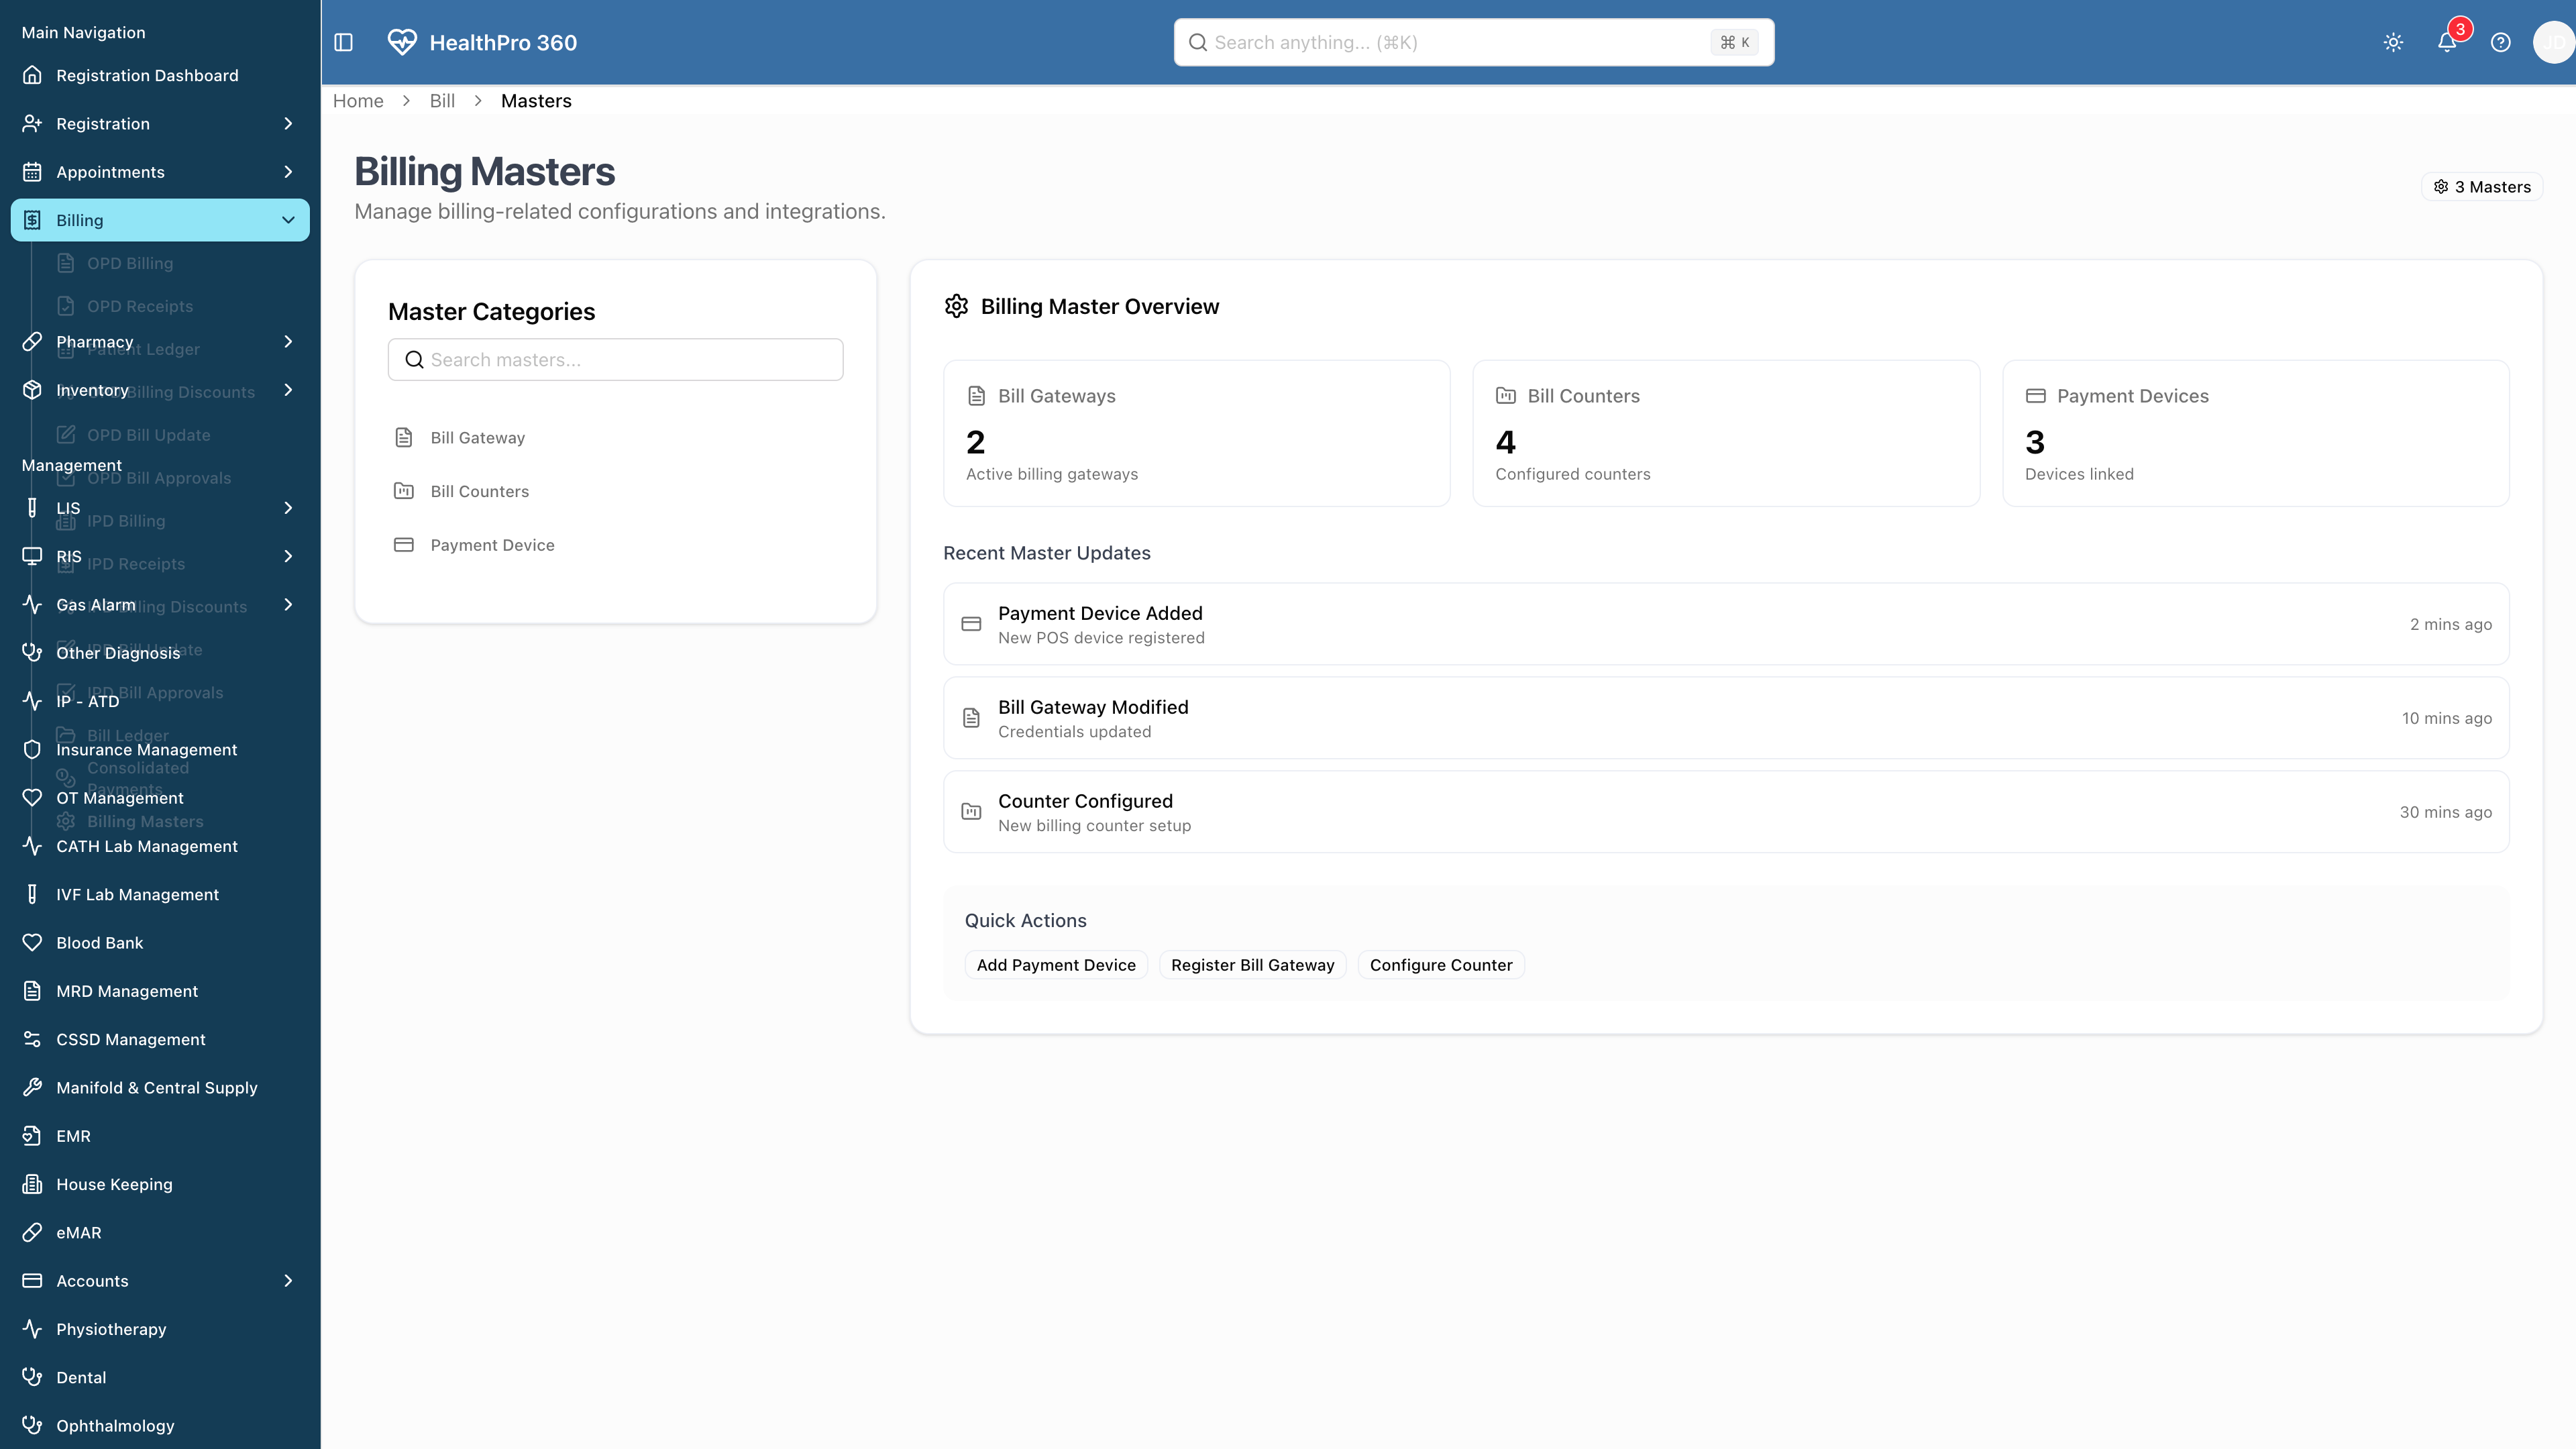This screenshot has height=1449, width=2576.
Task: Click the MRD Management document icon
Action: click(32, 991)
